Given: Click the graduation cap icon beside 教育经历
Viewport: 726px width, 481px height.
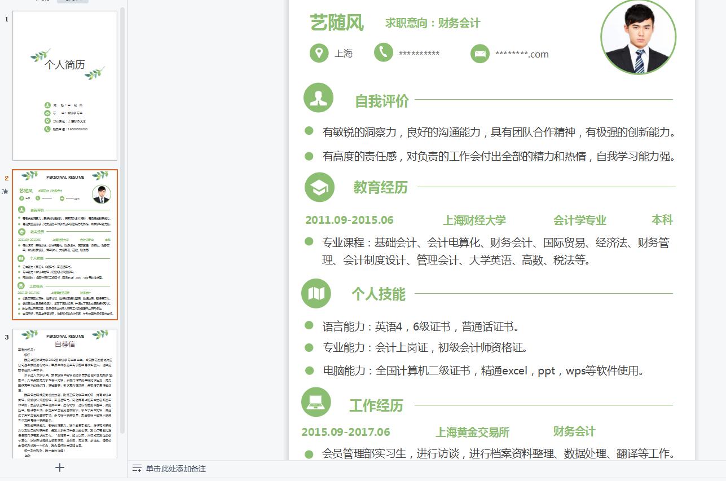Looking at the screenshot, I should [x=318, y=187].
